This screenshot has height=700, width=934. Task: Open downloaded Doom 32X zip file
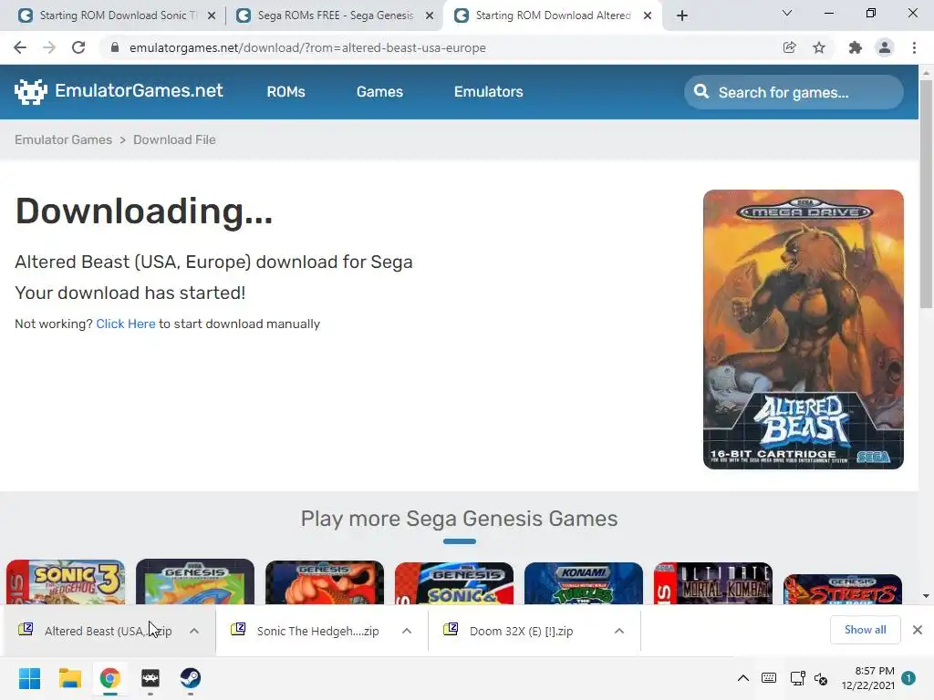coord(509,631)
